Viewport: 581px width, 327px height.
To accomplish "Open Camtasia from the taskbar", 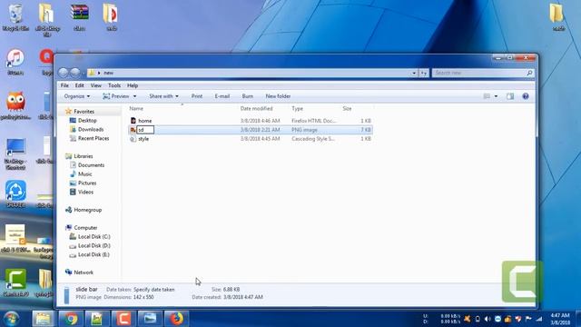I will pyautogui.click(x=123, y=319).
